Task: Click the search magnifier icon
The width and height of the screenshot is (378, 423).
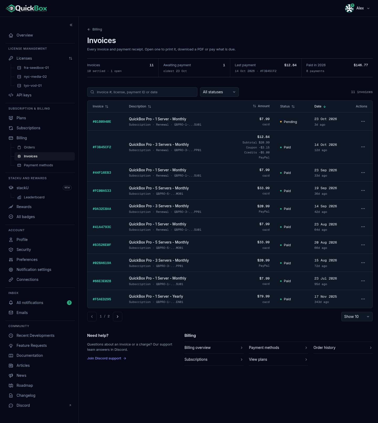Action: coord(92,92)
